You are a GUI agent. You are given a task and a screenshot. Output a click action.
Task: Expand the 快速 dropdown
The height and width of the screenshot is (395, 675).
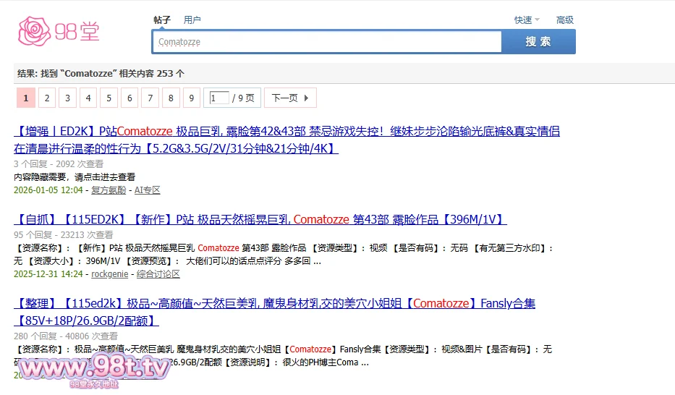tap(527, 20)
